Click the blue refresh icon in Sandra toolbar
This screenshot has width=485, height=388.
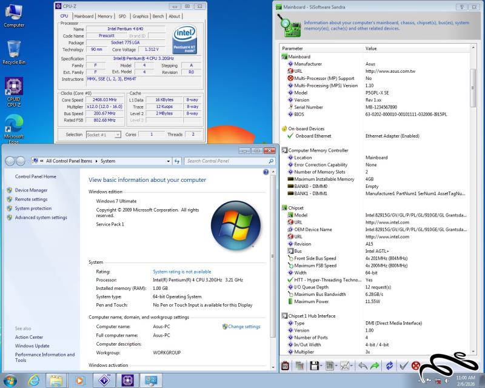[x=389, y=366]
